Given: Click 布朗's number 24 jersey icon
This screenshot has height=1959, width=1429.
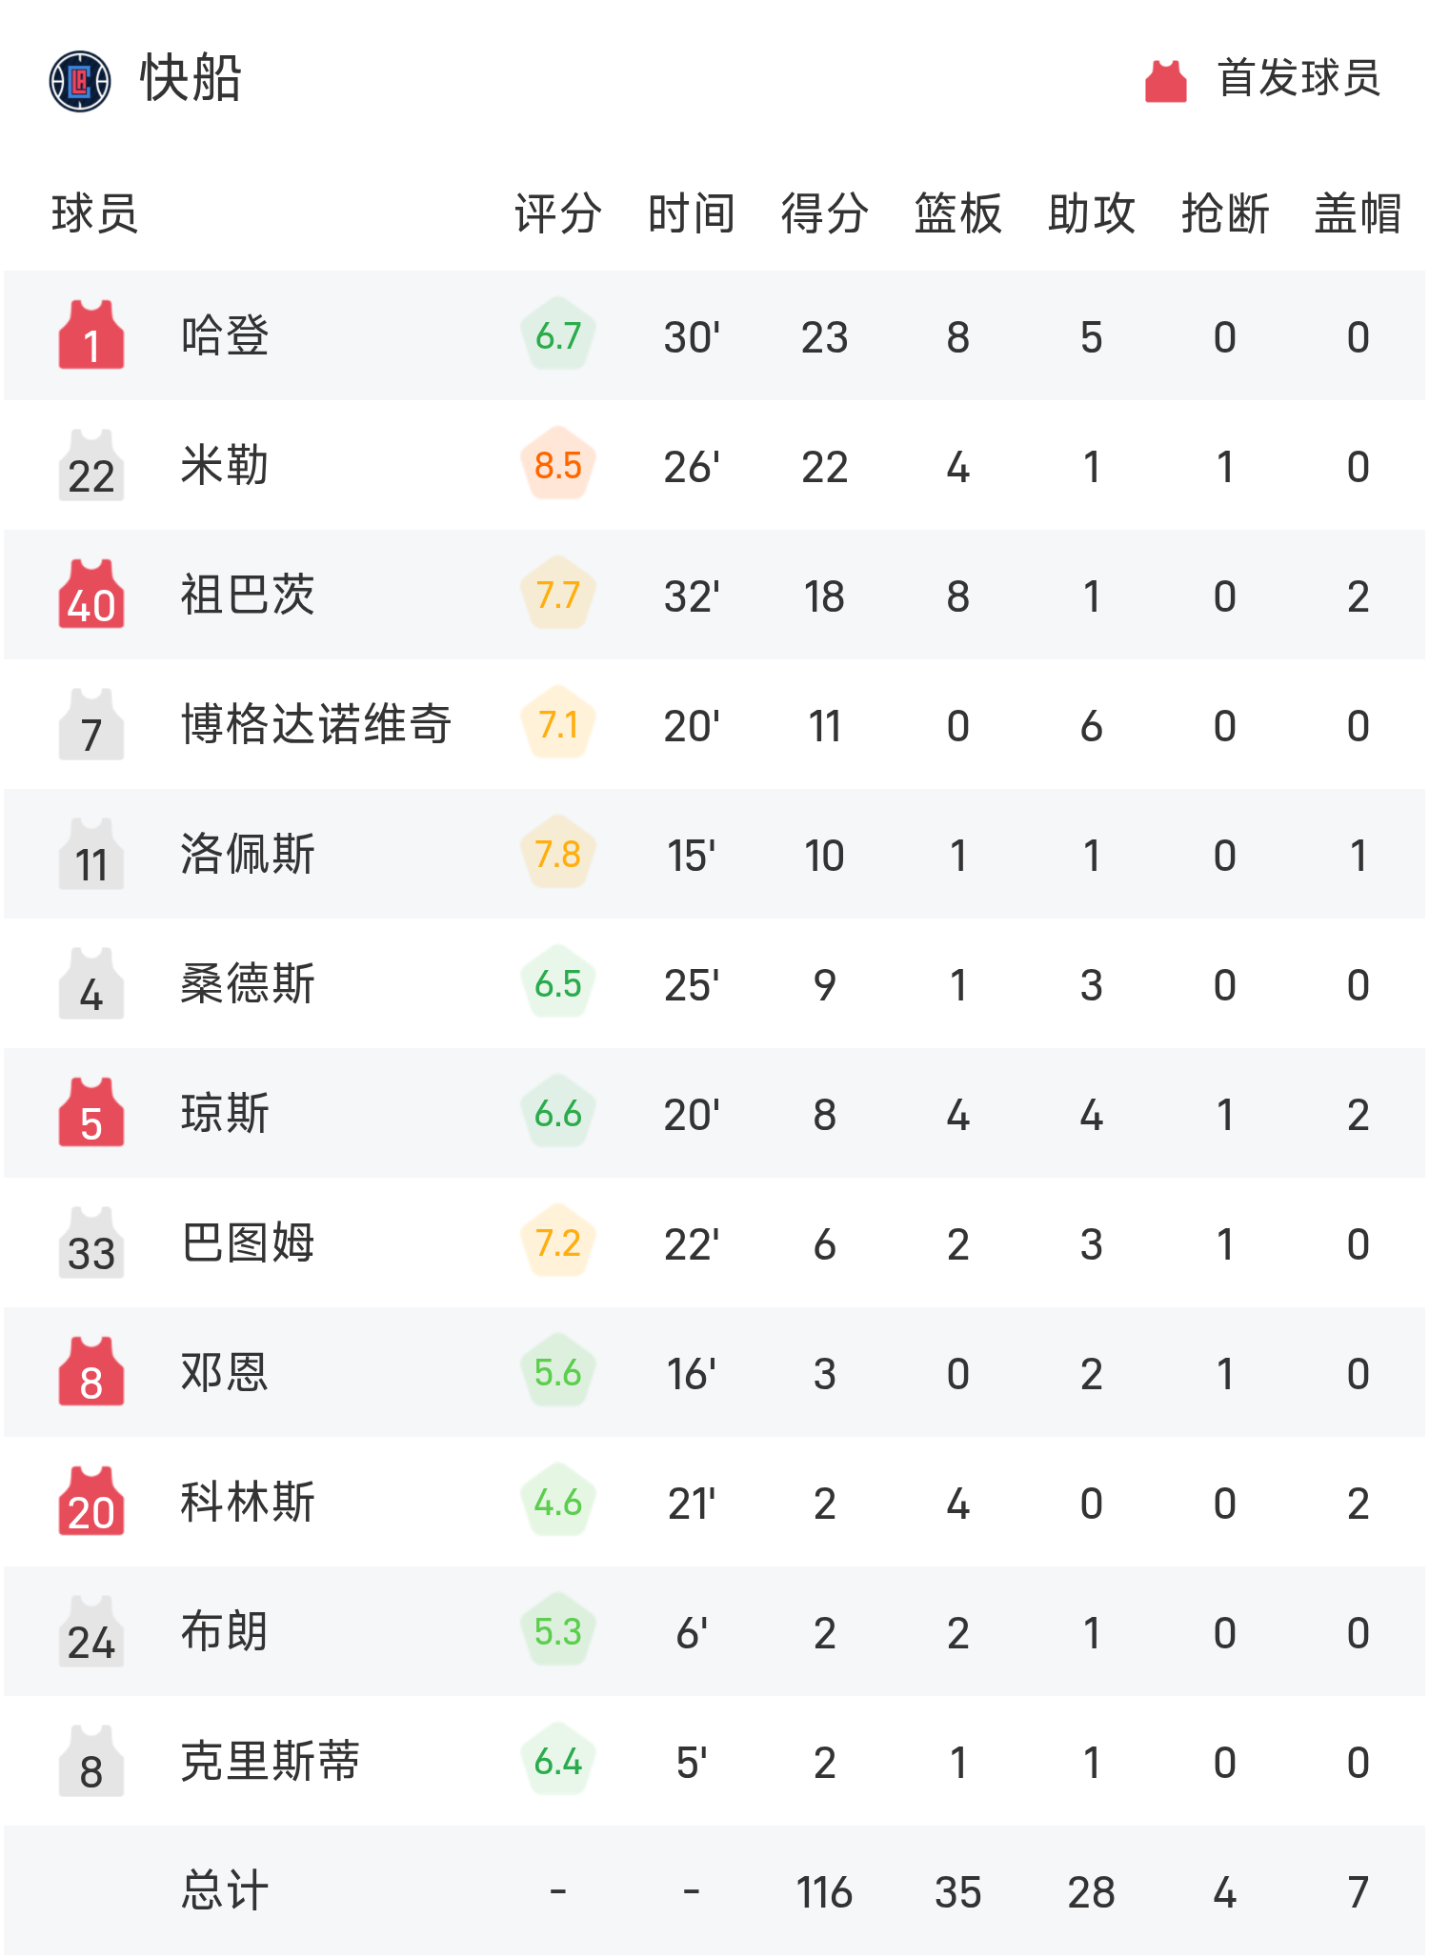Looking at the screenshot, I should point(91,1632).
